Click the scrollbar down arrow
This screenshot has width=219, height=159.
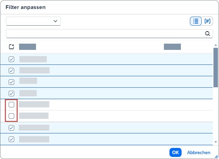(x=216, y=142)
